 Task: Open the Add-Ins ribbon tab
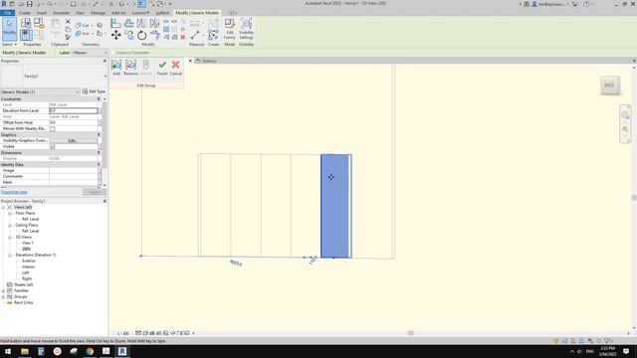118,13
